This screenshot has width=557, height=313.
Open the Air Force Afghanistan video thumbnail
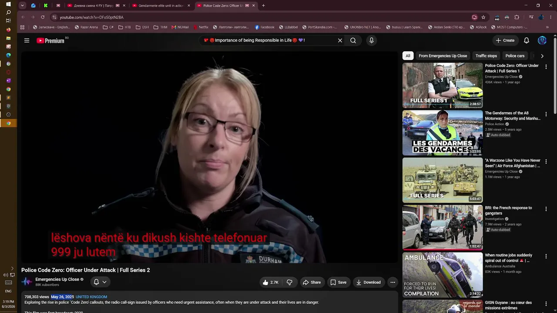point(443,180)
